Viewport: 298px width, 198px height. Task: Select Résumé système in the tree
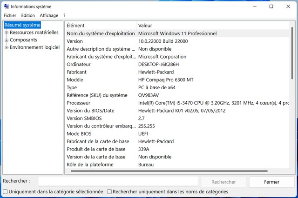tap(22, 25)
